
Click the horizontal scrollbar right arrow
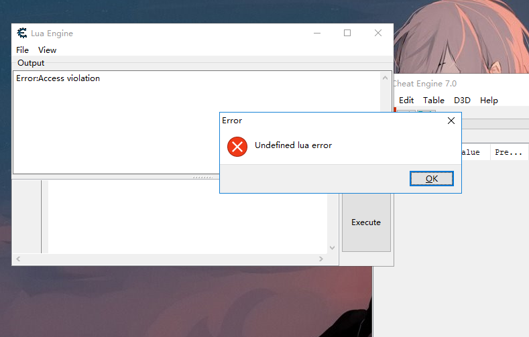click(321, 259)
